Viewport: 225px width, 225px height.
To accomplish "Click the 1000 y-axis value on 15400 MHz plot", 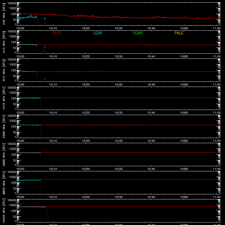I will coord(13,205).
